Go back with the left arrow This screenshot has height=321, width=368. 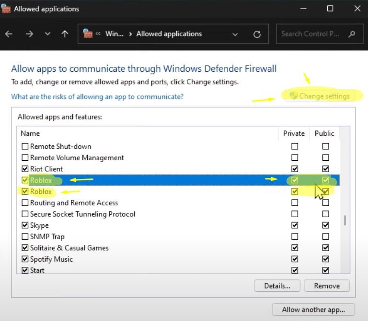[x=9, y=34]
